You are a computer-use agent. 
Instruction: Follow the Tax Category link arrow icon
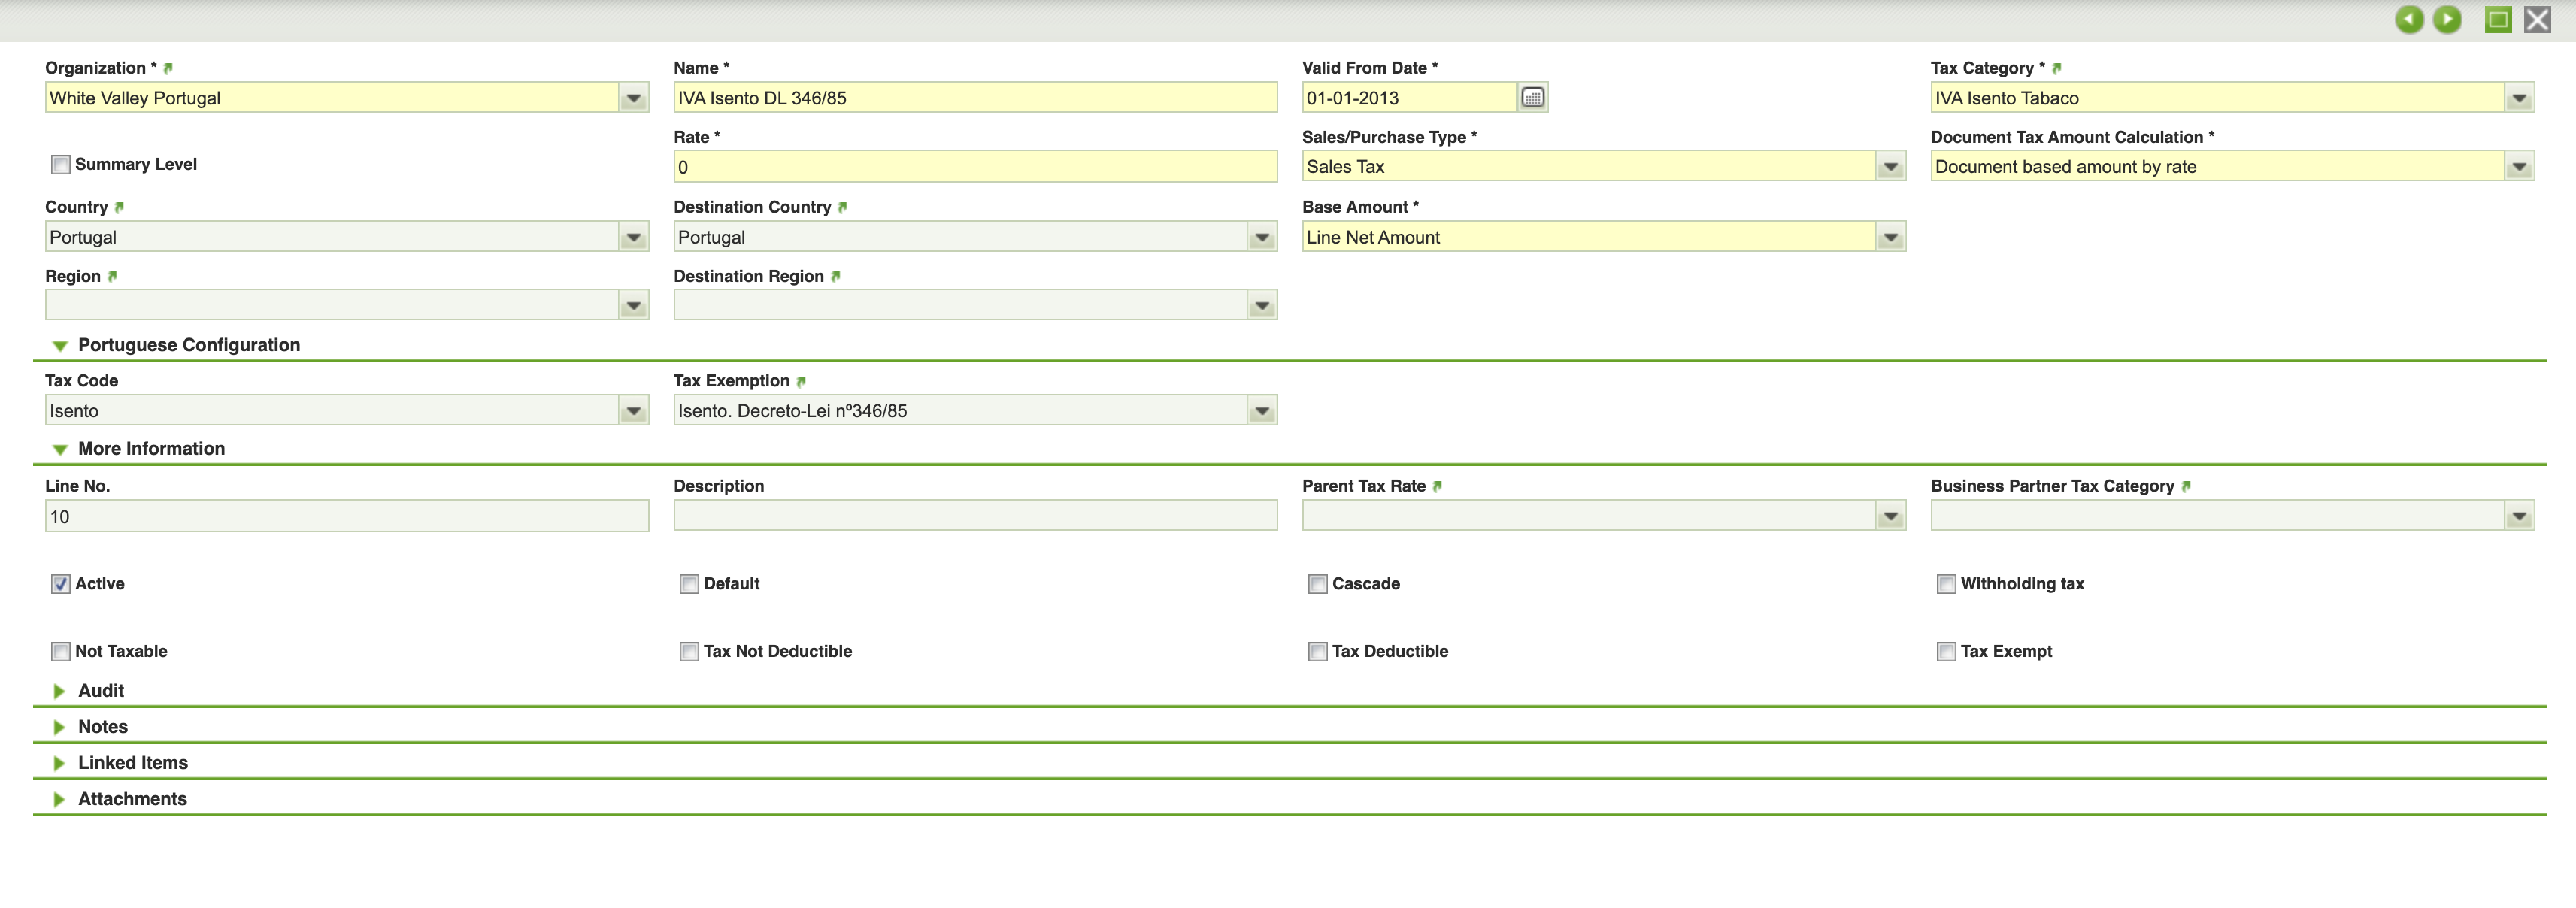click(2056, 69)
